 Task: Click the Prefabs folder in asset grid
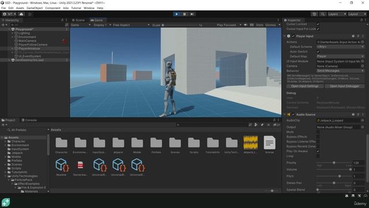pos(156,143)
